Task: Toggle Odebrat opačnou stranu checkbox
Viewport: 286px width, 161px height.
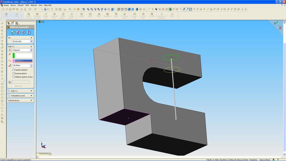Action: pyautogui.click(x=14, y=77)
